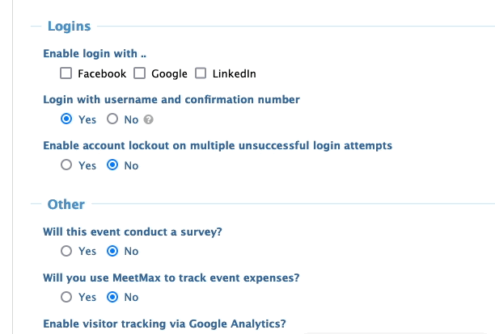Click the Google Analytics visitor tracking label
The width and height of the screenshot is (495, 334).
163,324
